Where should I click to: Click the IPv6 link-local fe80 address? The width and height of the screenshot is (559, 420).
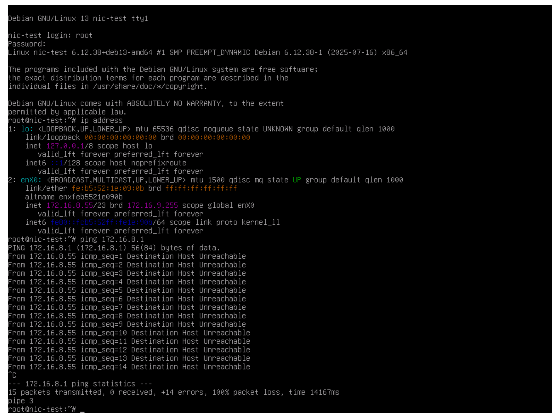pos(101,222)
